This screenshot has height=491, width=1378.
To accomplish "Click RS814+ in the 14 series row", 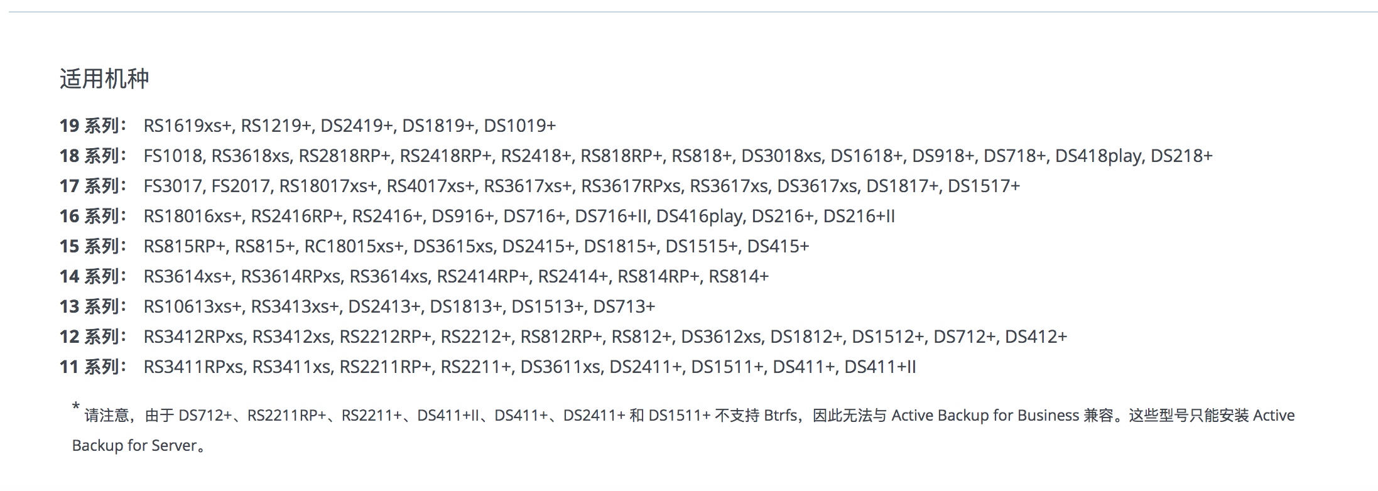I will coord(739,276).
